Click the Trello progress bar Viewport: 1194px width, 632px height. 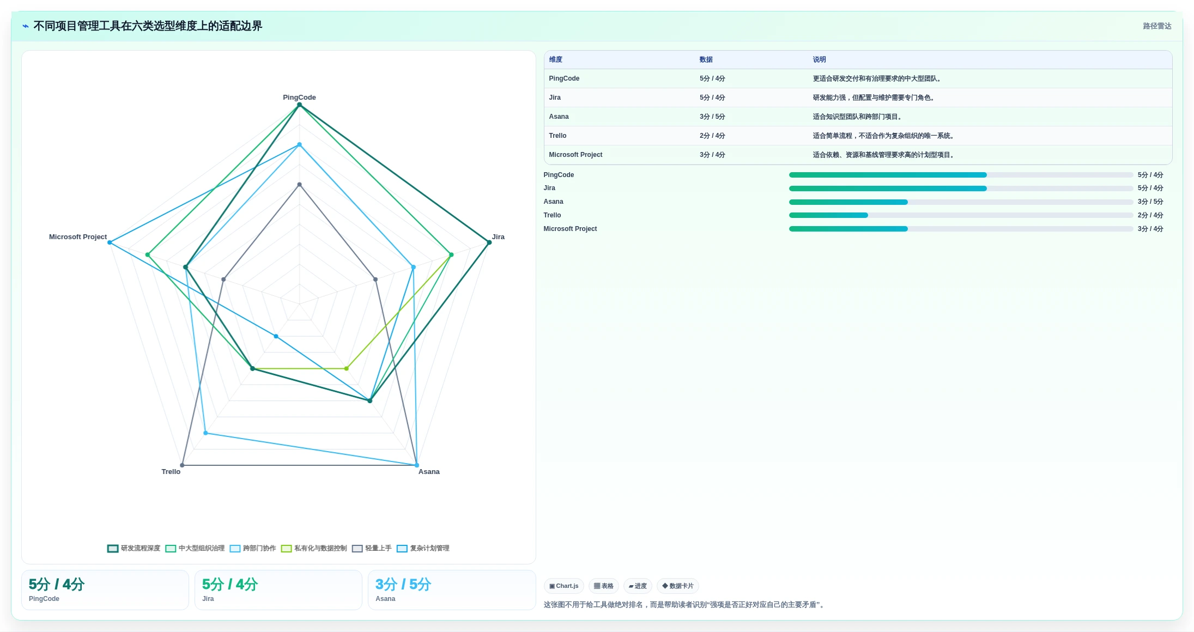coord(961,215)
